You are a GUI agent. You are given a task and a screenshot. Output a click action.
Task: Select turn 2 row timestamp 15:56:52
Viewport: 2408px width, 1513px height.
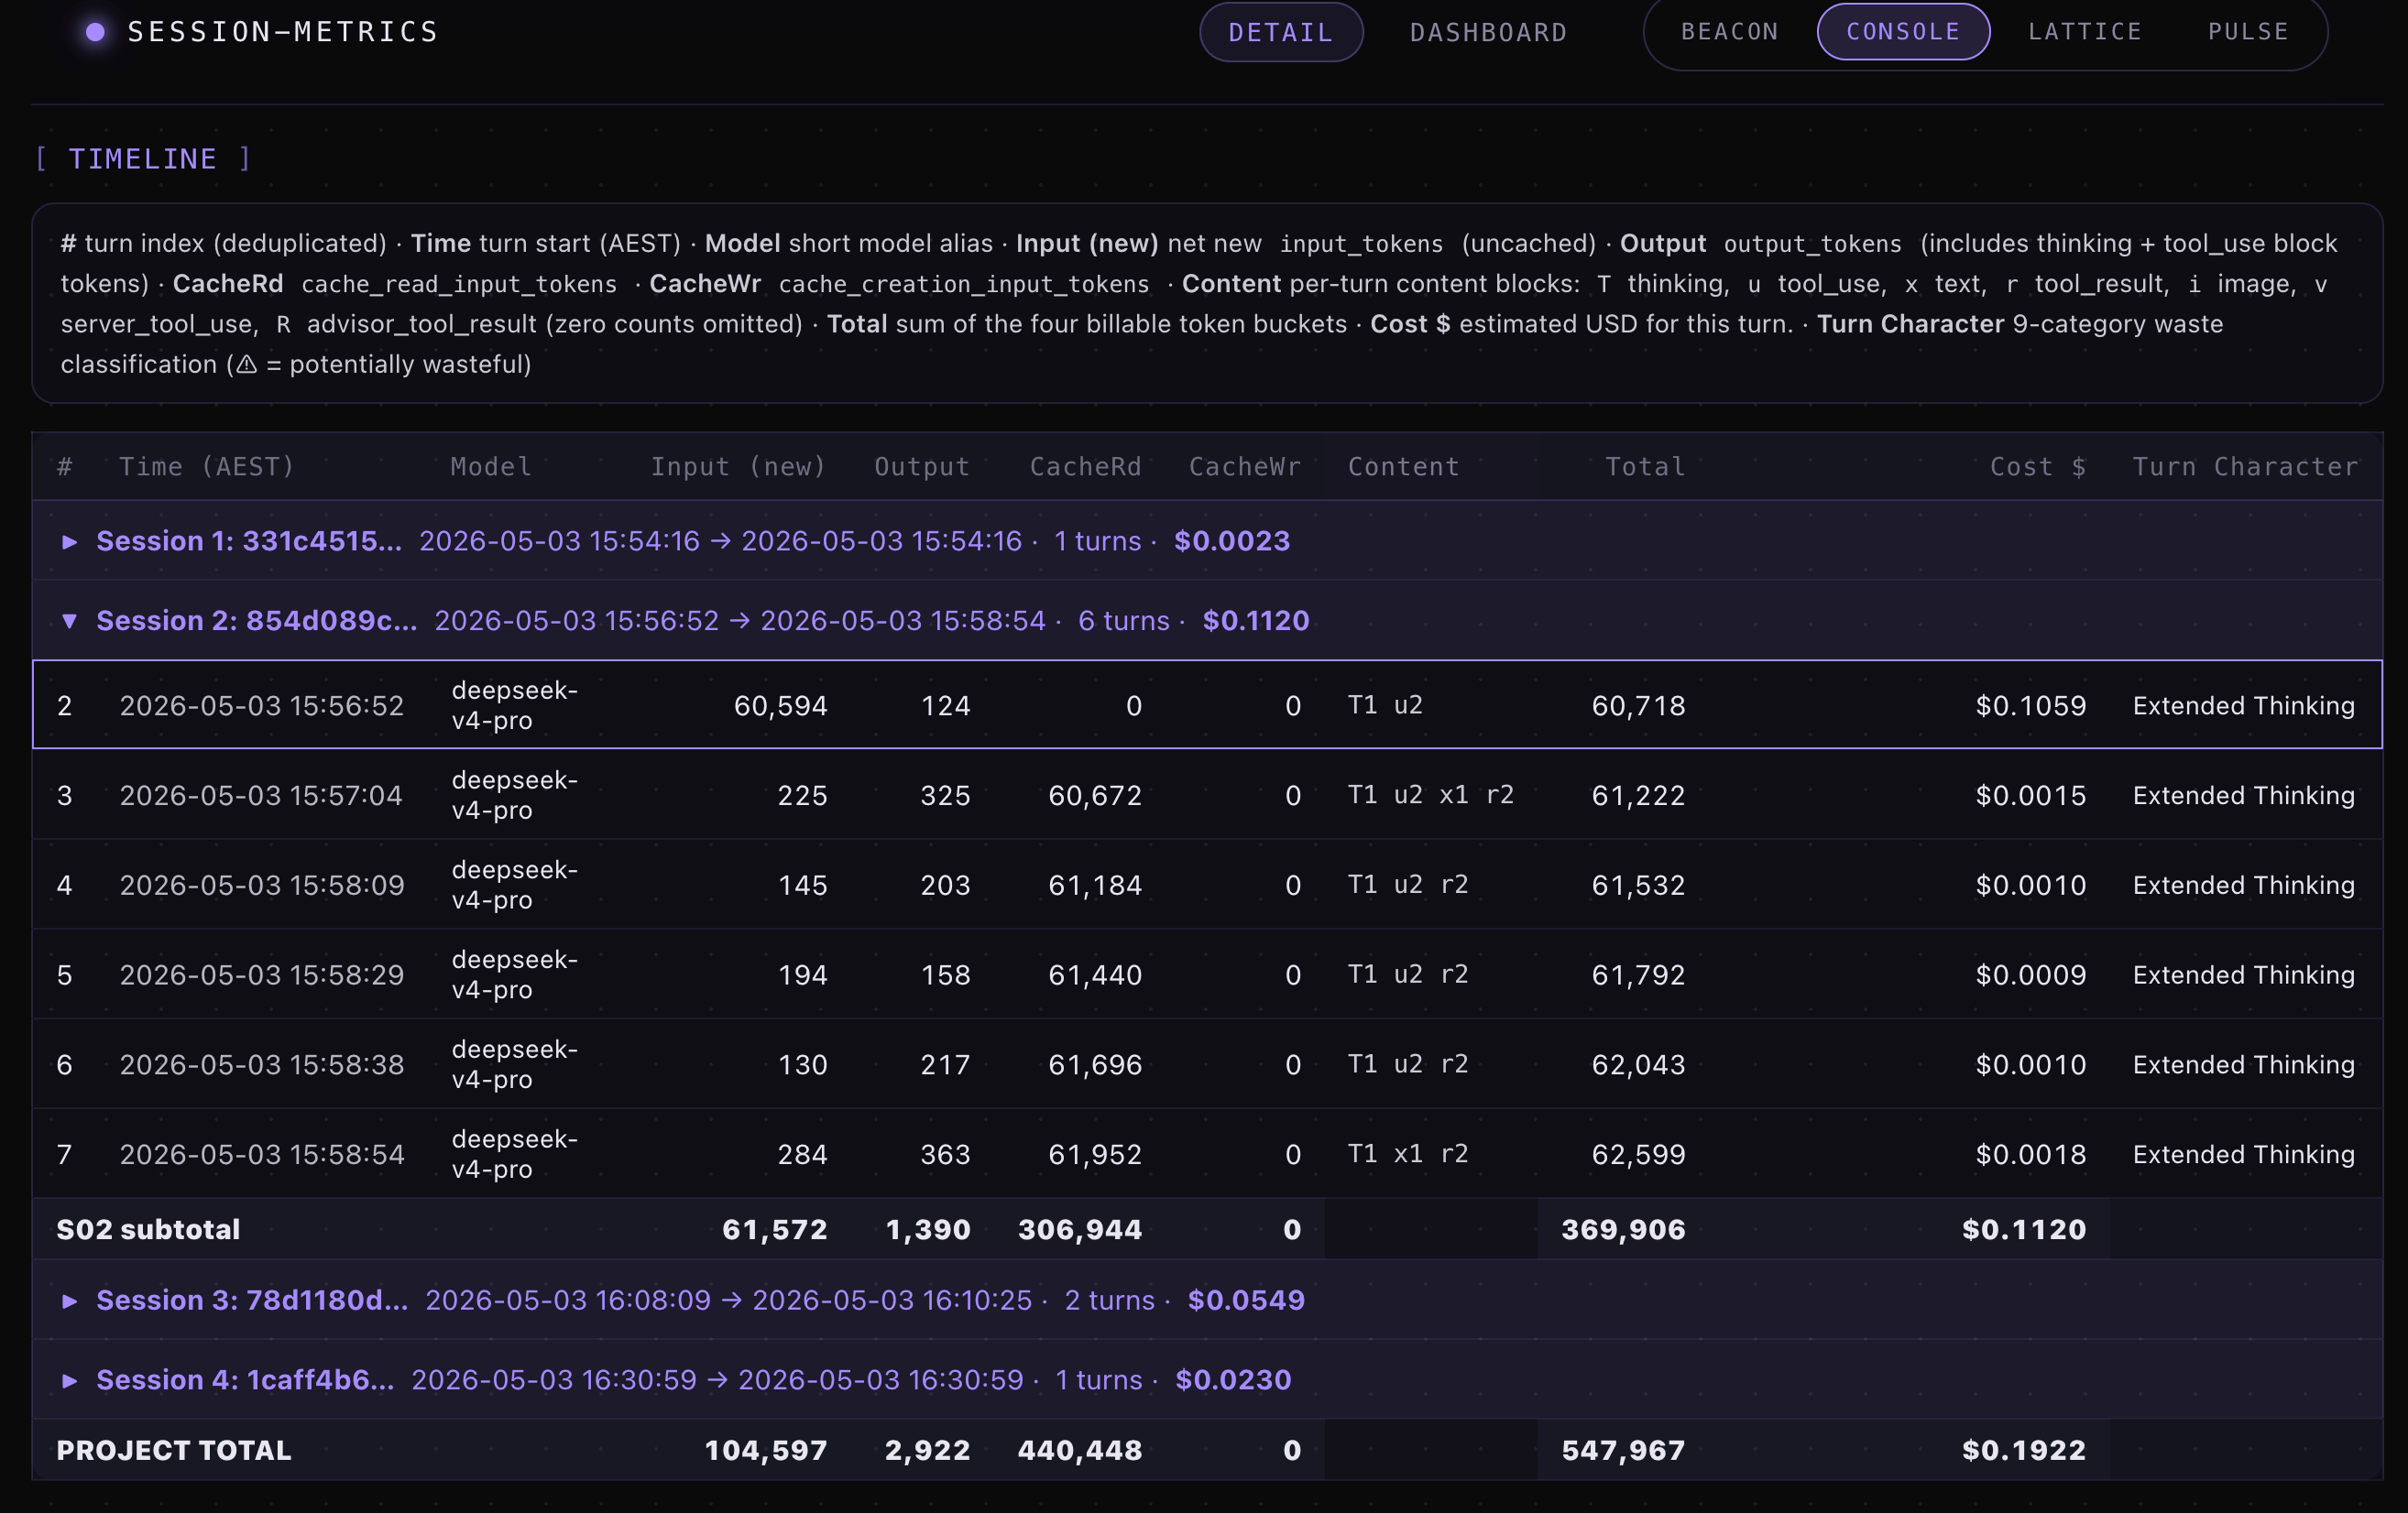pyautogui.click(x=262, y=706)
